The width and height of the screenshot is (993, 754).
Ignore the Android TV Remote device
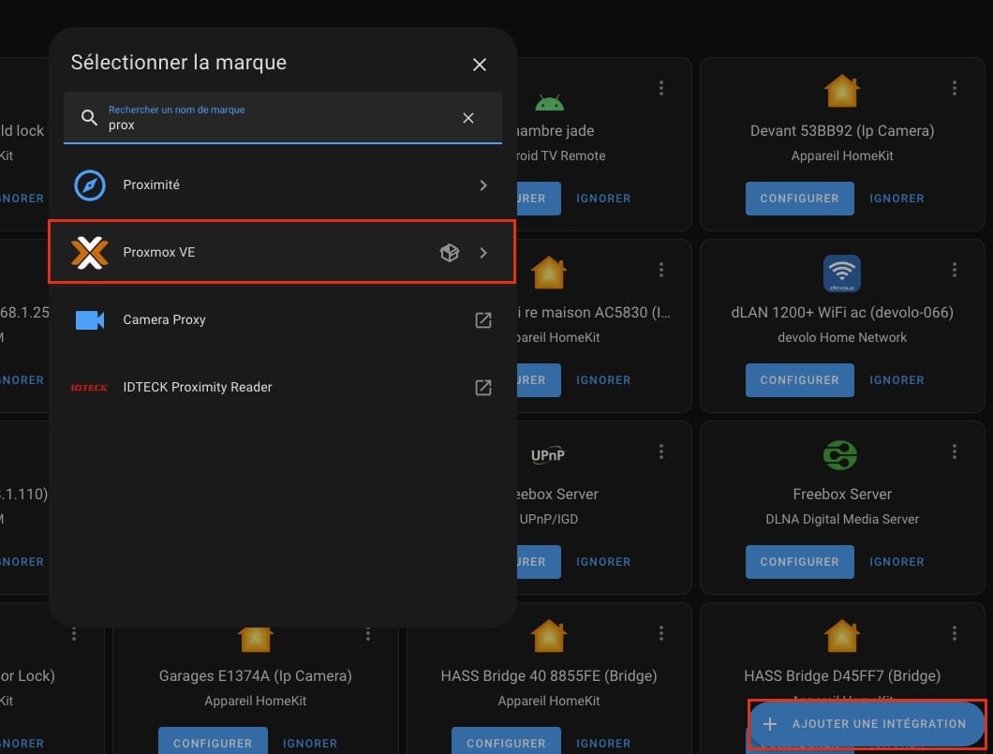point(603,199)
